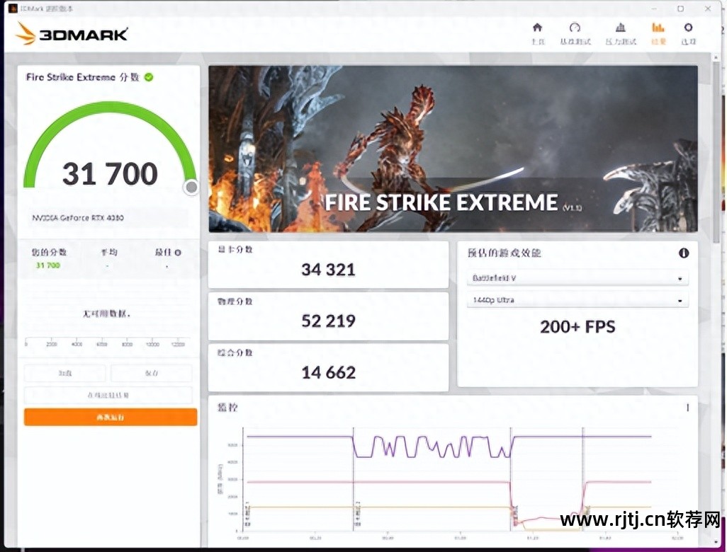This screenshot has width=727, height=552.
Task: Click the overall score 31 700
Action: tap(110, 173)
